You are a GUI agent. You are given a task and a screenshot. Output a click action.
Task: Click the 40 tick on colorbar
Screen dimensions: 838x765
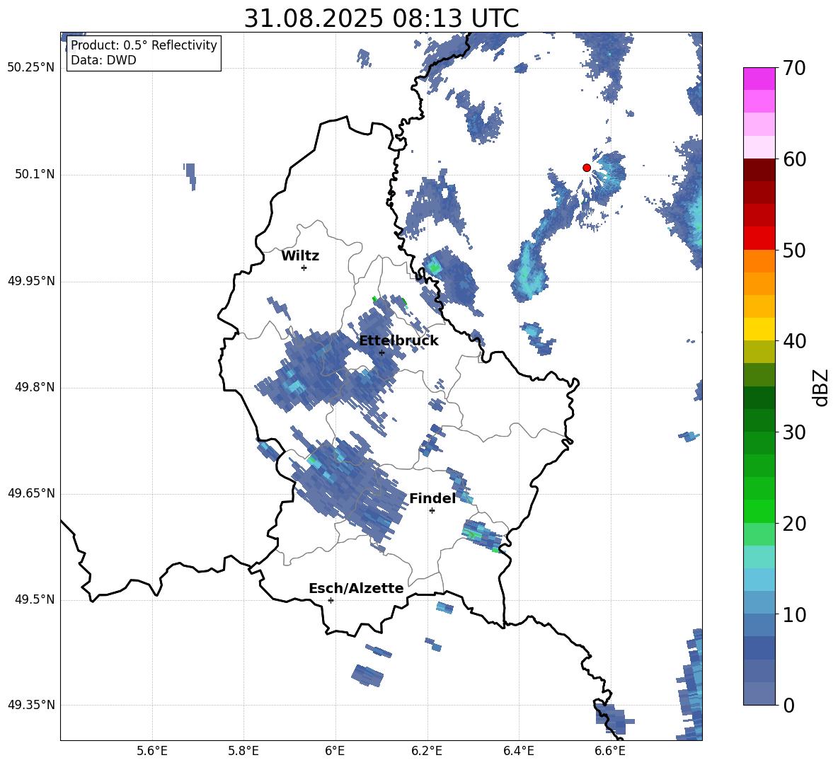tap(795, 341)
